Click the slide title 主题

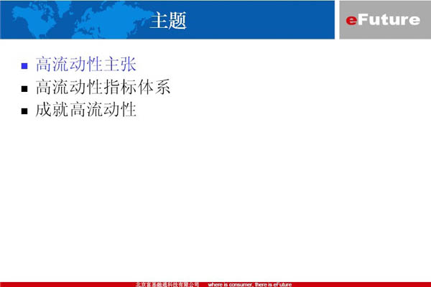click(x=168, y=20)
